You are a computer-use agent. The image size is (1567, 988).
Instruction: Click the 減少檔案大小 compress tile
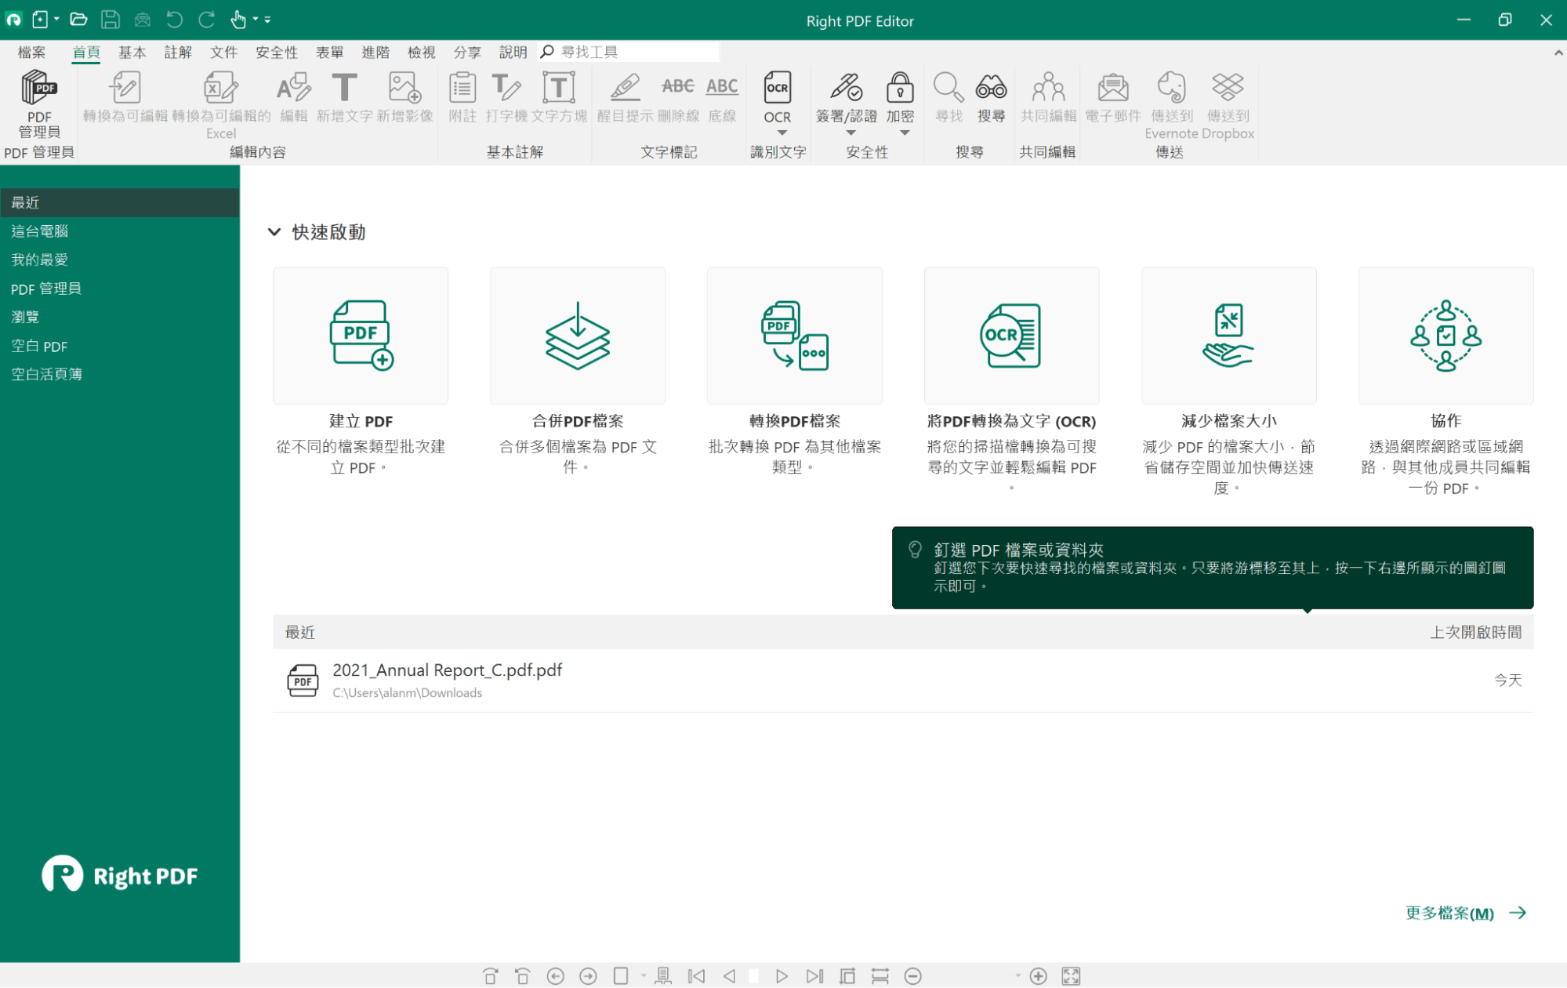click(1228, 336)
